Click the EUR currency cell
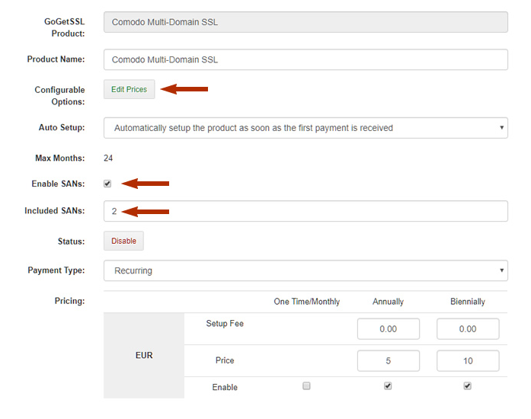The width and height of the screenshot is (531, 419). (144, 355)
